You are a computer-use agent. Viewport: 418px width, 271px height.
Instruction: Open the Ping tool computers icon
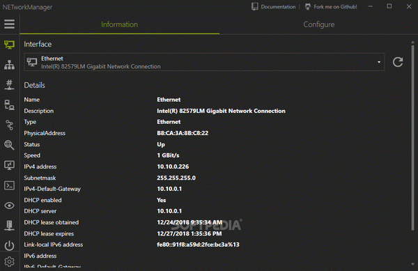(9, 105)
